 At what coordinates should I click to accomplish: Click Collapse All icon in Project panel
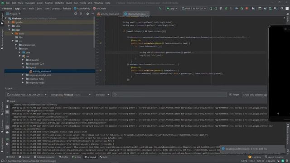[x=81, y=14]
